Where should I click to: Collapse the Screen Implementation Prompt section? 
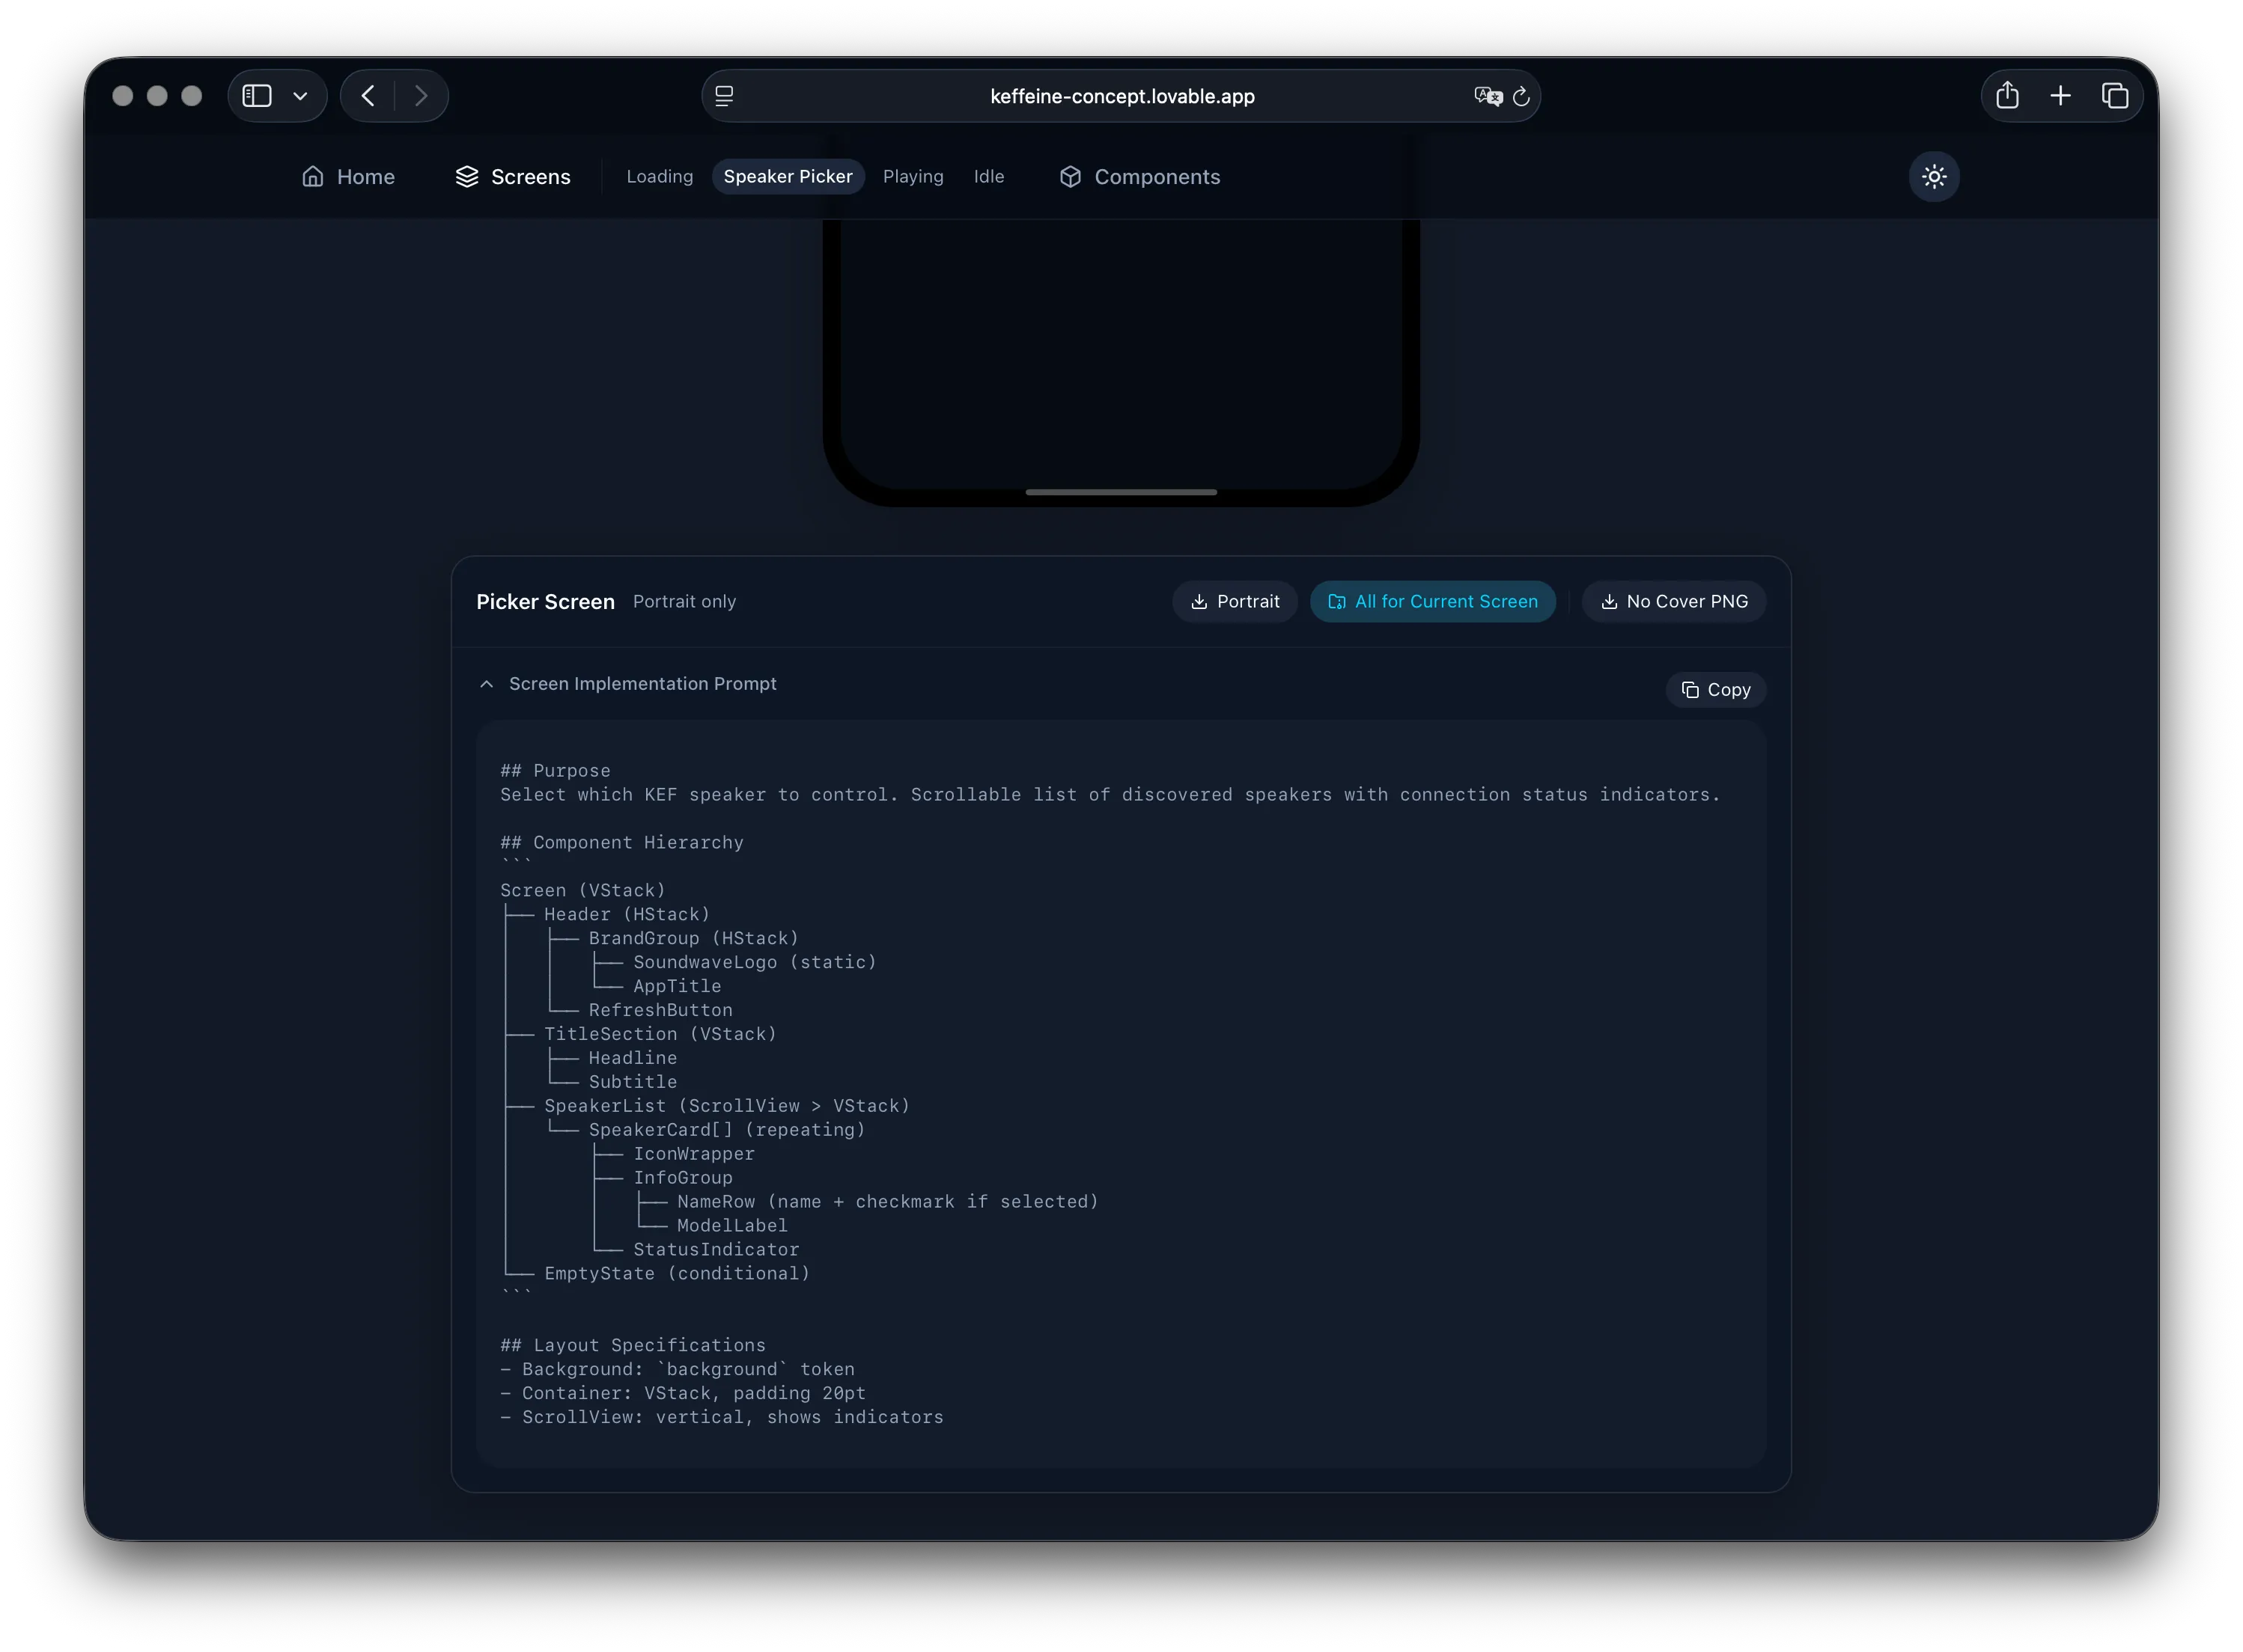[x=486, y=683]
